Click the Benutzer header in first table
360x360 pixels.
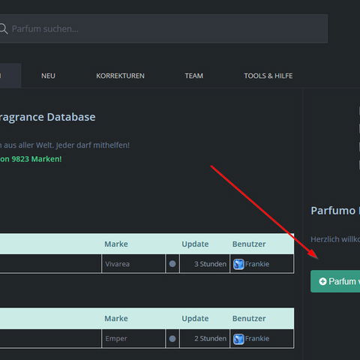249,244
